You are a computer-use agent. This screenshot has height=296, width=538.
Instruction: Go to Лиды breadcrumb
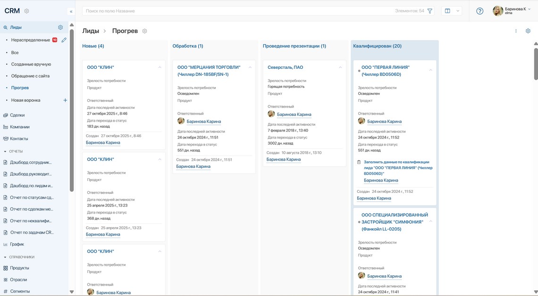pyautogui.click(x=91, y=31)
